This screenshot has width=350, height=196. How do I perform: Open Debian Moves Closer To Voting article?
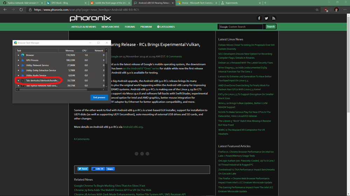246,47
